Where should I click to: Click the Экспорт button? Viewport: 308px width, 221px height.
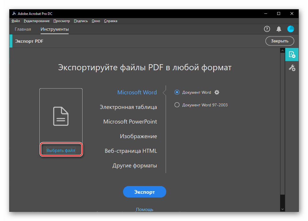(145, 192)
